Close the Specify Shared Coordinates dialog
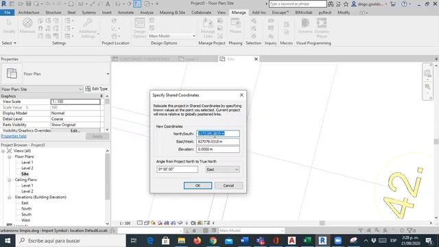The width and height of the screenshot is (439, 247). click(x=241, y=95)
